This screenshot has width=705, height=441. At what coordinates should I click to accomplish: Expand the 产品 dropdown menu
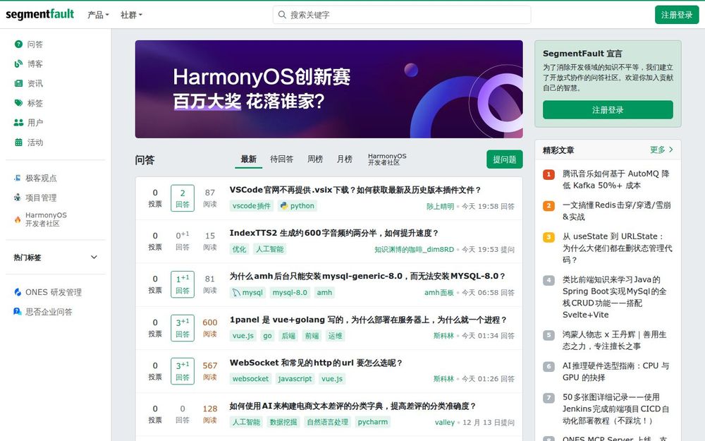click(x=98, y=15)
